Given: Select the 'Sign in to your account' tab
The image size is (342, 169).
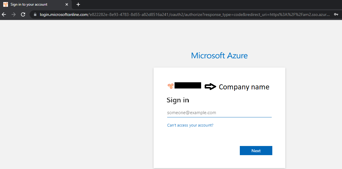Looking at the screenshot, I should pyautogui.click(x=36, y=4).
